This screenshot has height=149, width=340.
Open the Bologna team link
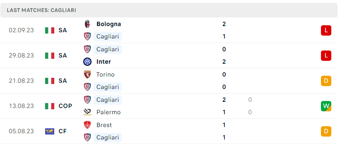109,24
